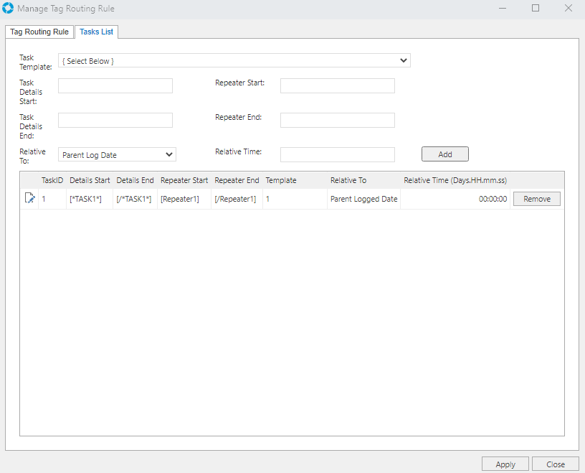585x473 pixels.
Task: Select the Tasks List tab
Action: [96, 32]
